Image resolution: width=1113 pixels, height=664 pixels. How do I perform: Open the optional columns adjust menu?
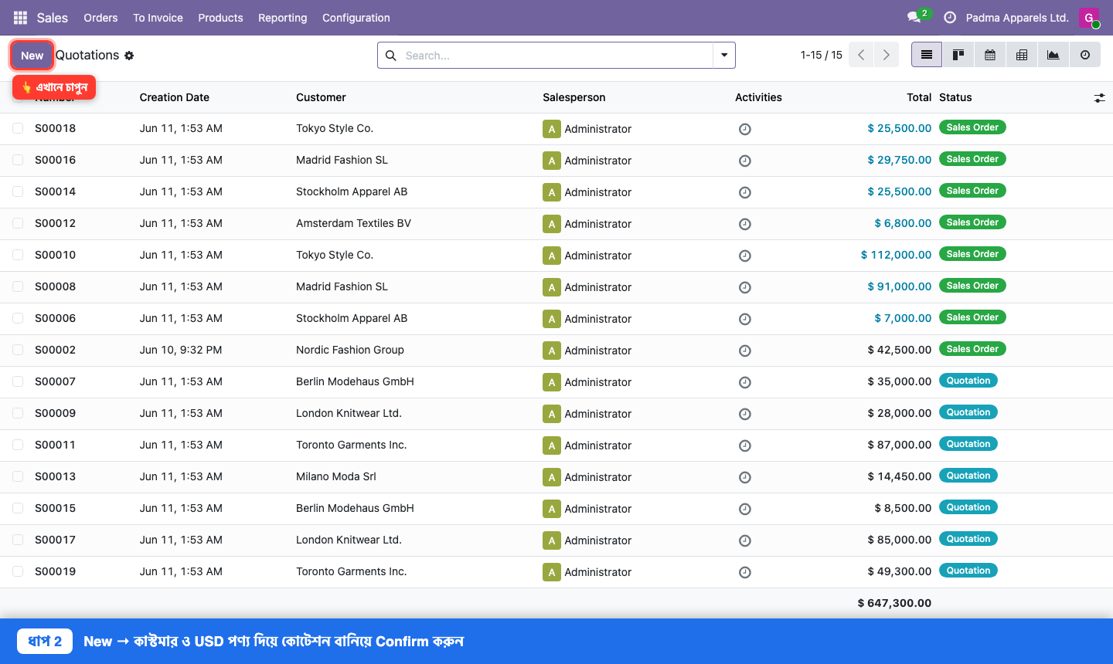(1099, 98)
